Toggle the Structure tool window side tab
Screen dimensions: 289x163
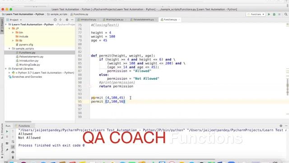click(2, 131)
